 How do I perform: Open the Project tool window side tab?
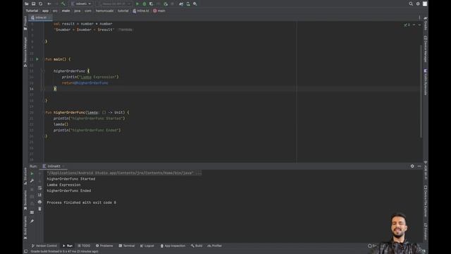(25, 23)
